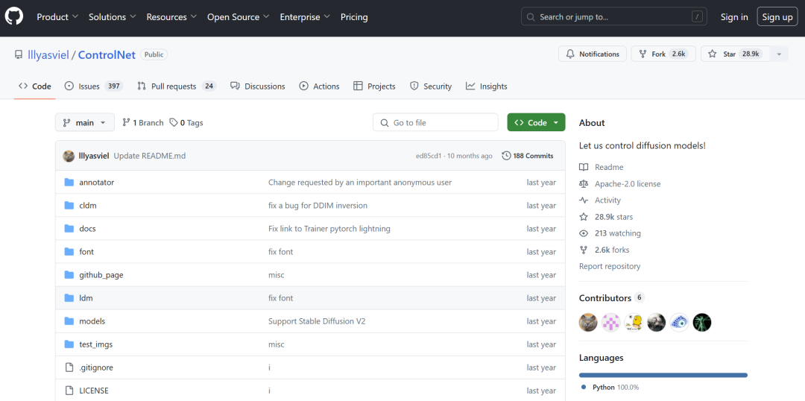Open the Insights tab
This screenshot has height=401, width=805.
click(486, 86)
